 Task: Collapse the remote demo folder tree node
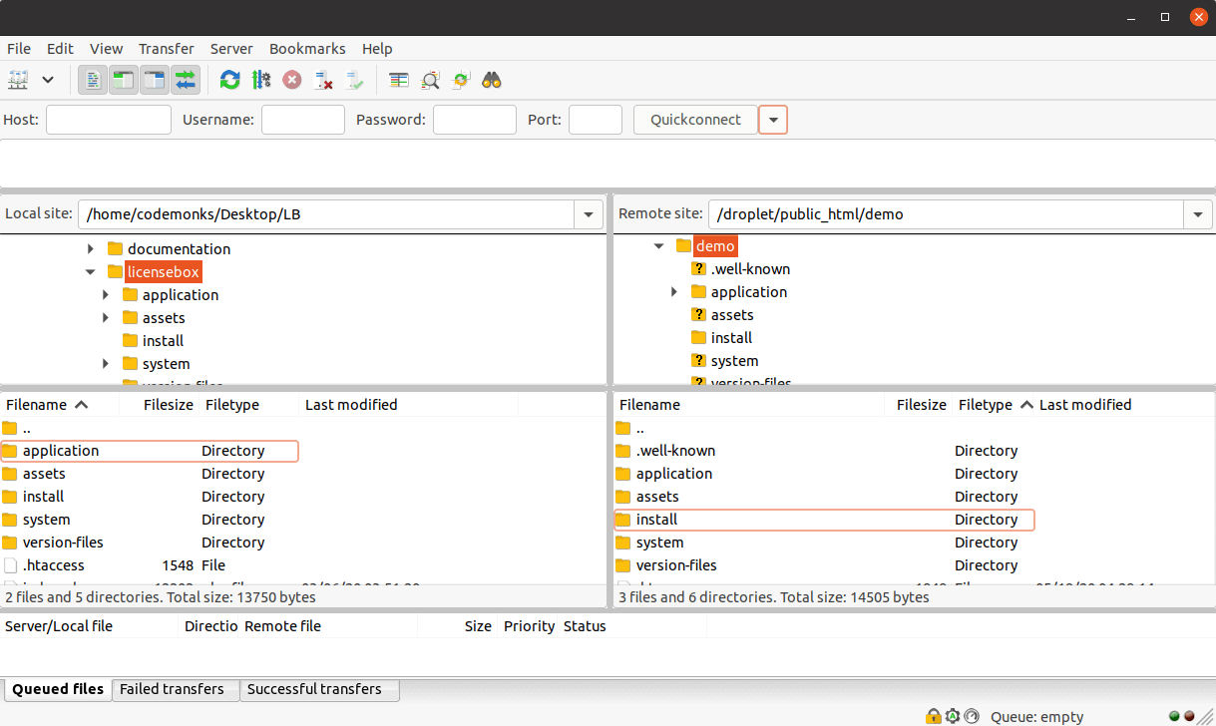pos(658,246)
